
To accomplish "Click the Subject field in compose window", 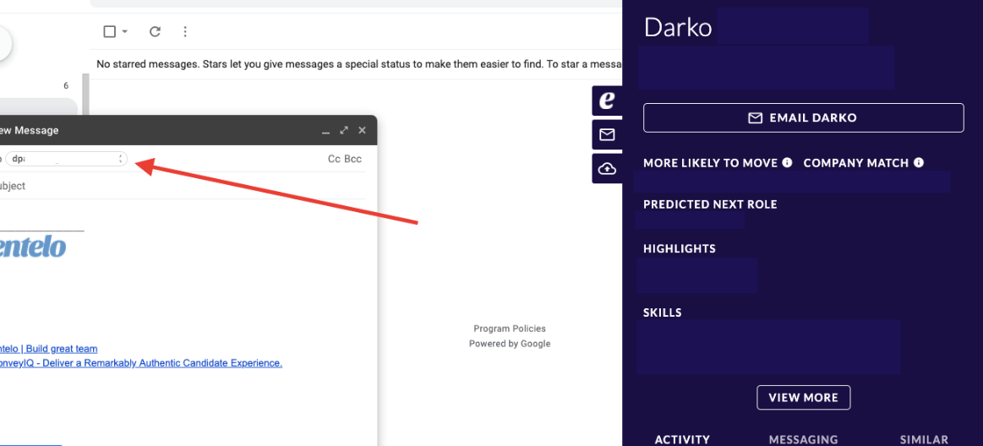I will pos(182,186).
